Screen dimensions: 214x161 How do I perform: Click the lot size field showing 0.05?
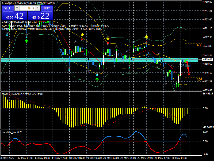27,8
